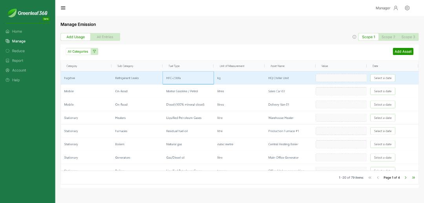Navigate to Reduce in sidebar
424x203 pixels.
pos(18,51)
